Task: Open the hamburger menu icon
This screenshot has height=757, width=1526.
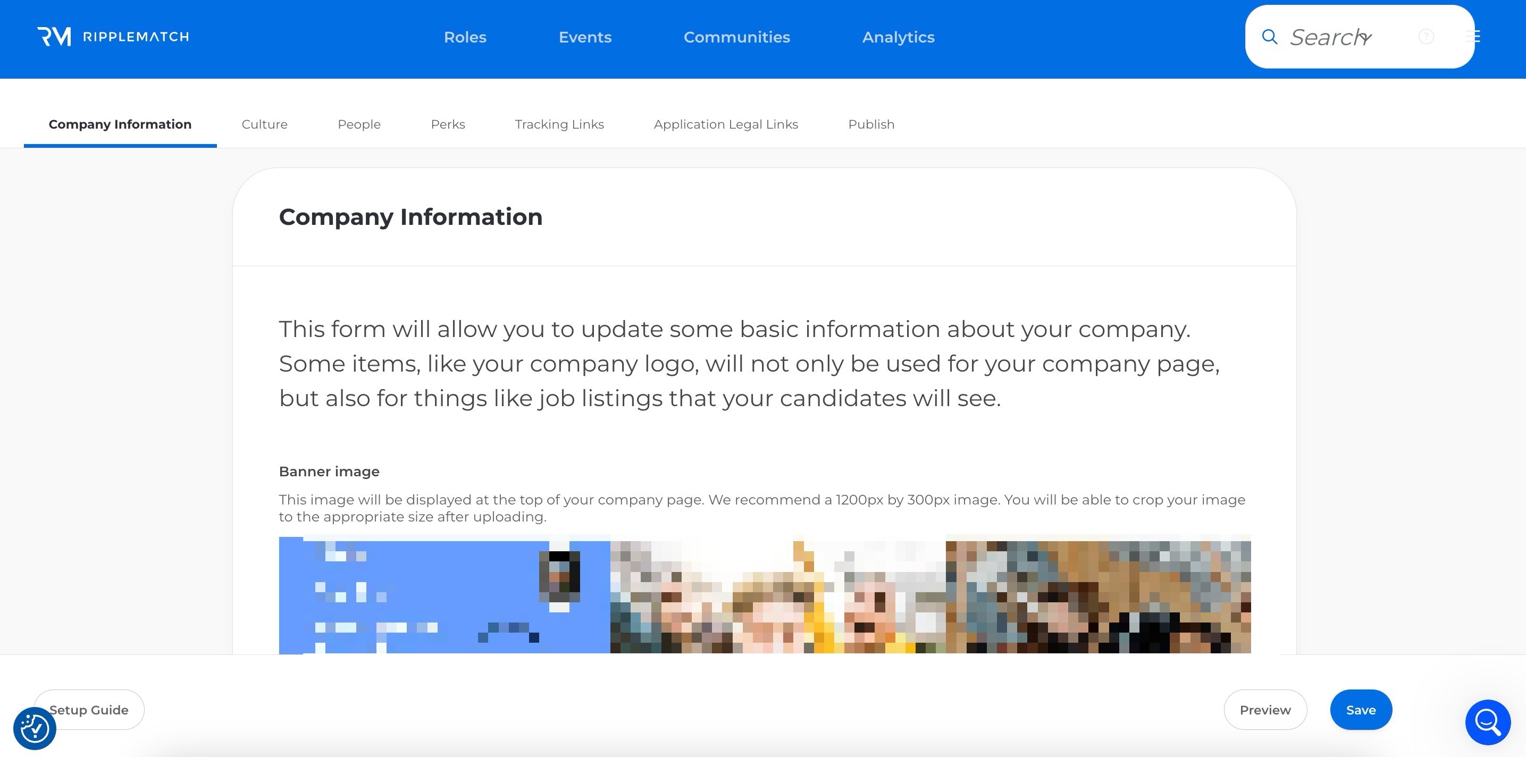Action: click(x=1473, y=37)
